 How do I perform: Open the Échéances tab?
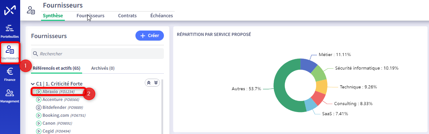click(x=161, y=15)
